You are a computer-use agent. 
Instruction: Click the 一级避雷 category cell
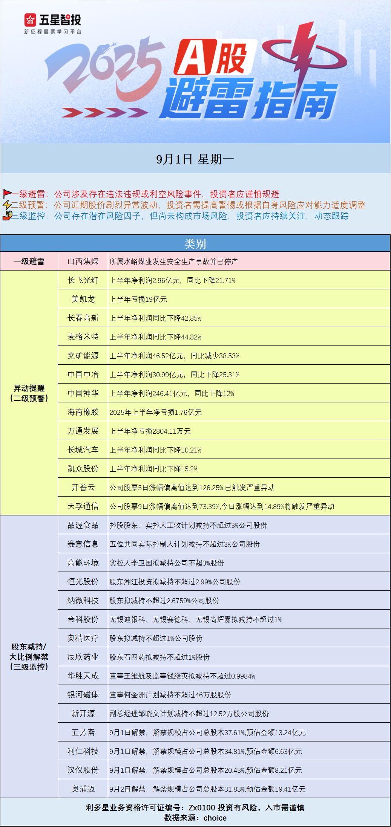(x=29, y=261)
